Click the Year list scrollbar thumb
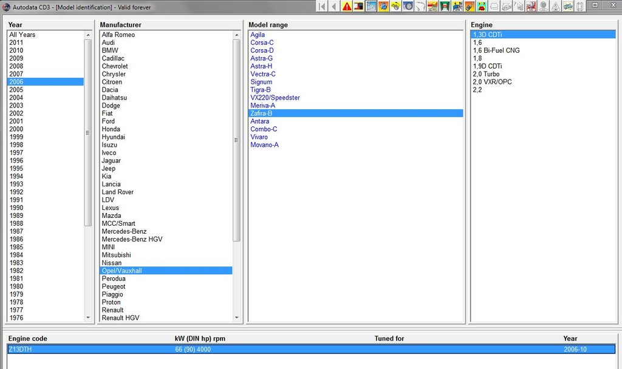Image resolution: width=622 pixels, height=369 pixels. pos(88,133)
